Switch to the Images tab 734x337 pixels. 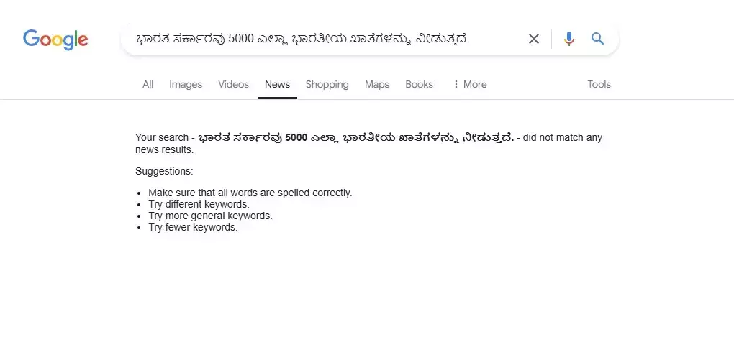pos(186,84)
